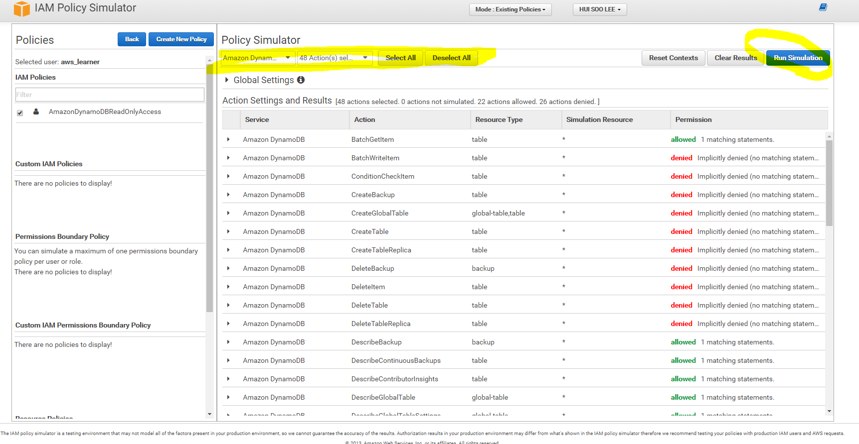Screen dimensions: 859x444
Task: Click the Policies panel scrollbar down arrow
Action: (209, 414)
